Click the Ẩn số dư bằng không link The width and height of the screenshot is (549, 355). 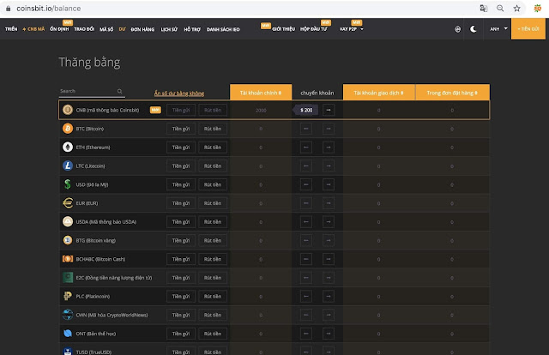179,93
